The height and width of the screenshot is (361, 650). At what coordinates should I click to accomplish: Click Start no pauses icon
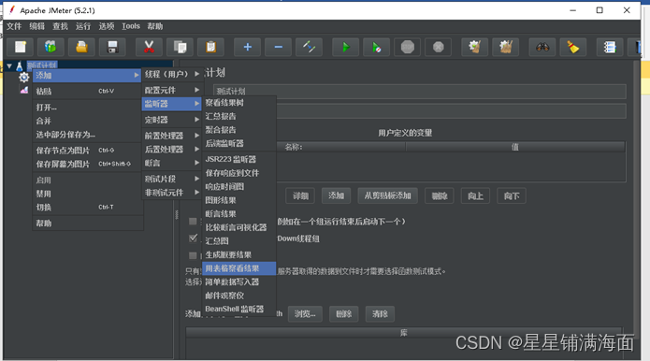[x=376, y=48]
